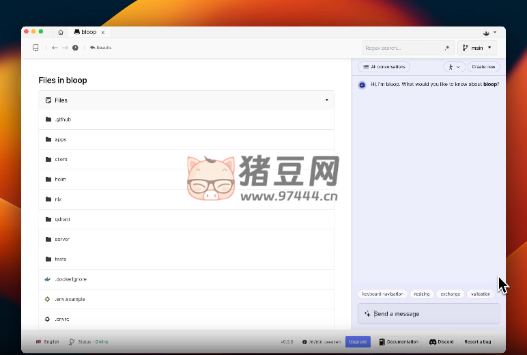527x355 pixels.
Task: Show All conversations list
Action: [384, 67]
